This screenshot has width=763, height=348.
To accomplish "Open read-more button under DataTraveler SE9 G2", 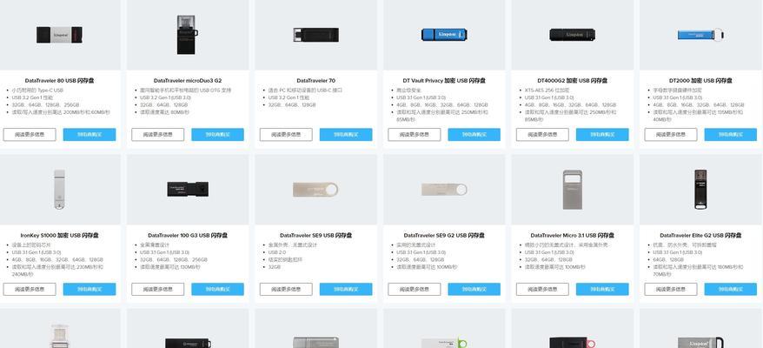I will pos(415,289).
